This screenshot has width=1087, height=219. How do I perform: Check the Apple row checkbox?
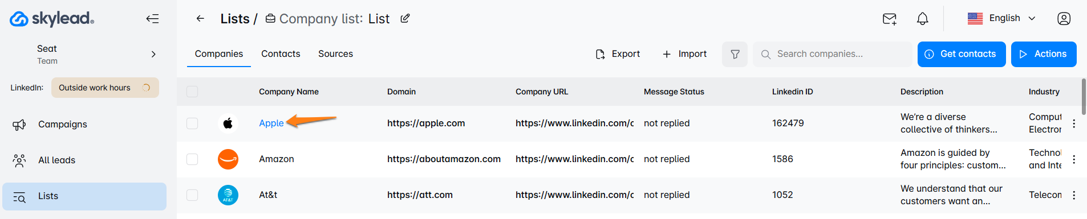(192, 123)
